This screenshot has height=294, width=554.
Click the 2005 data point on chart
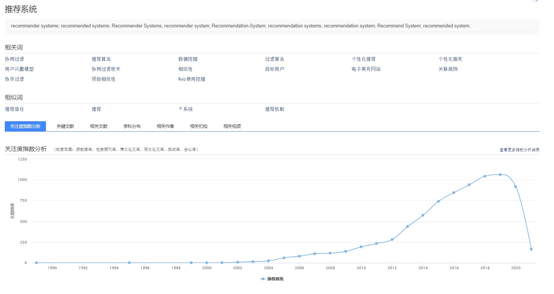[x=284, y=258]
